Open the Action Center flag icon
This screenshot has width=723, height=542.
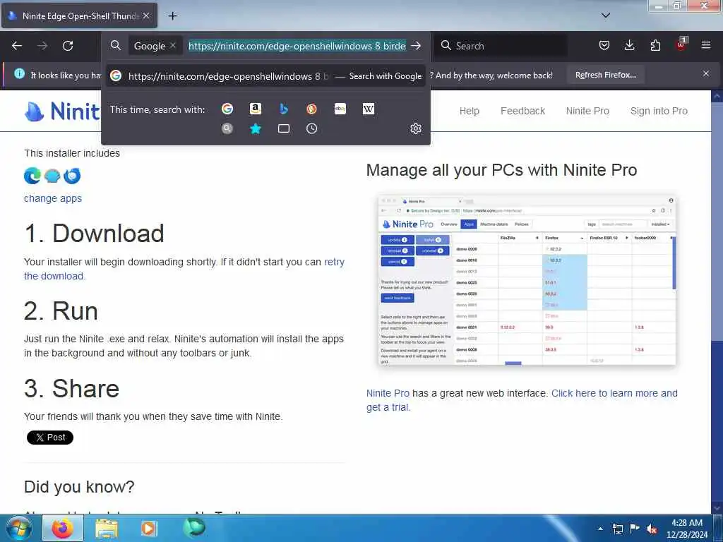click(x=635, y=529)
